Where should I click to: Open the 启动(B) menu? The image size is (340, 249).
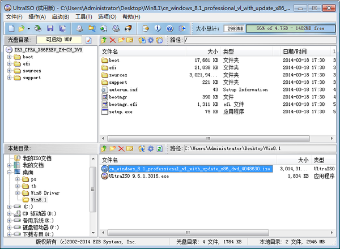(61, 16)
